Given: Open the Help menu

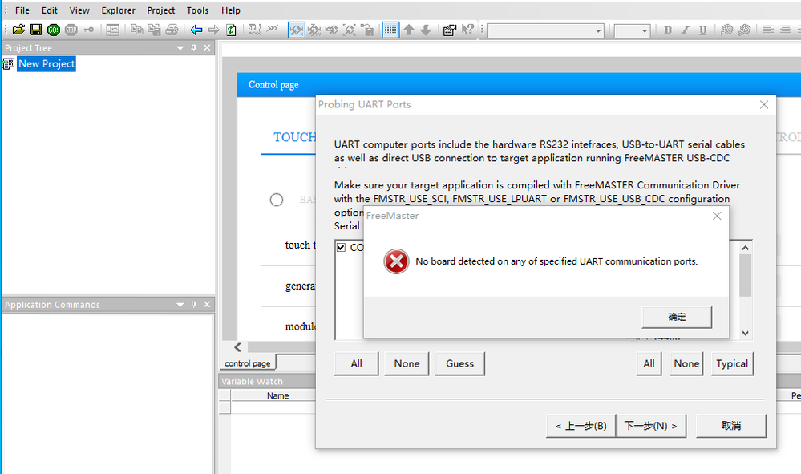Looking at the screenshot, I should point(230,10).
